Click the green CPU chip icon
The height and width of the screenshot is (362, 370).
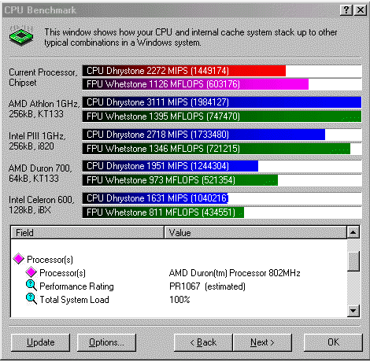pos(21,36)
